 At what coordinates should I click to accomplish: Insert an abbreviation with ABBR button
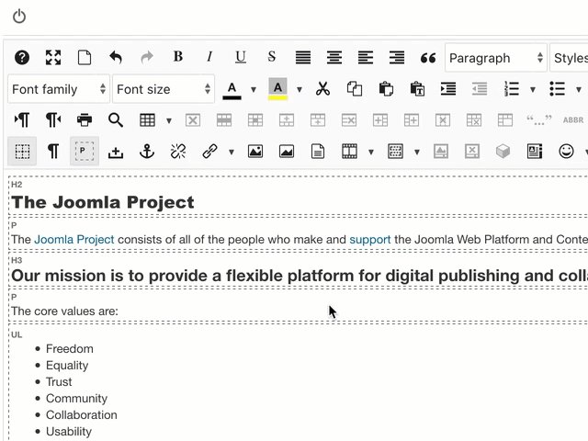573,120
